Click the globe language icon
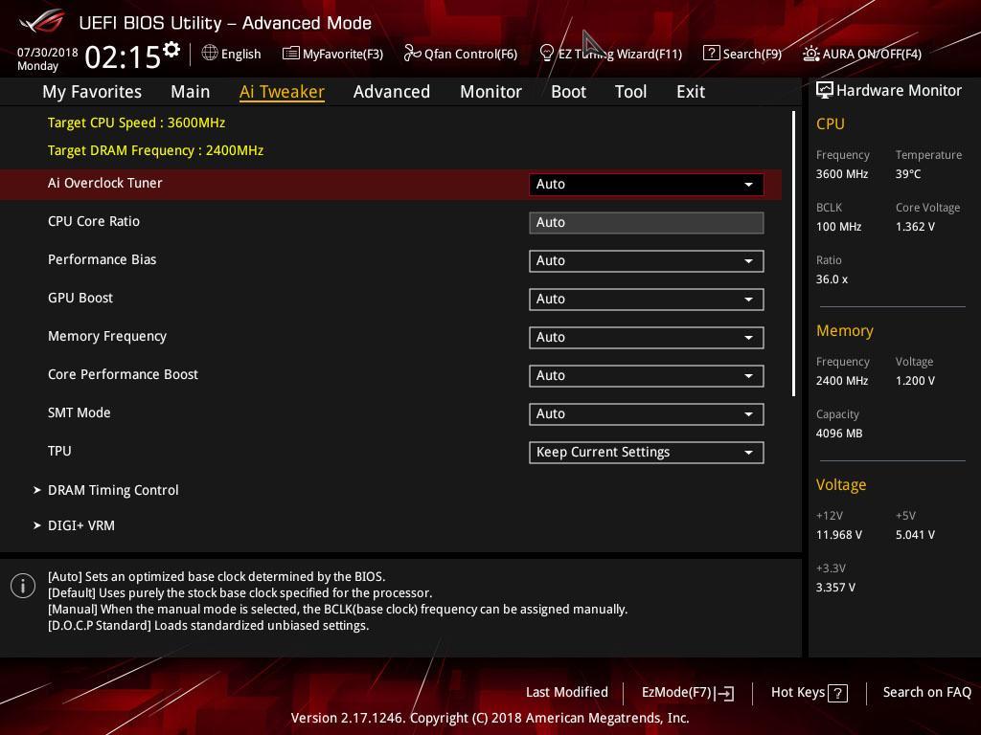The width and height of the screenshot is (981, 735). 210,54
